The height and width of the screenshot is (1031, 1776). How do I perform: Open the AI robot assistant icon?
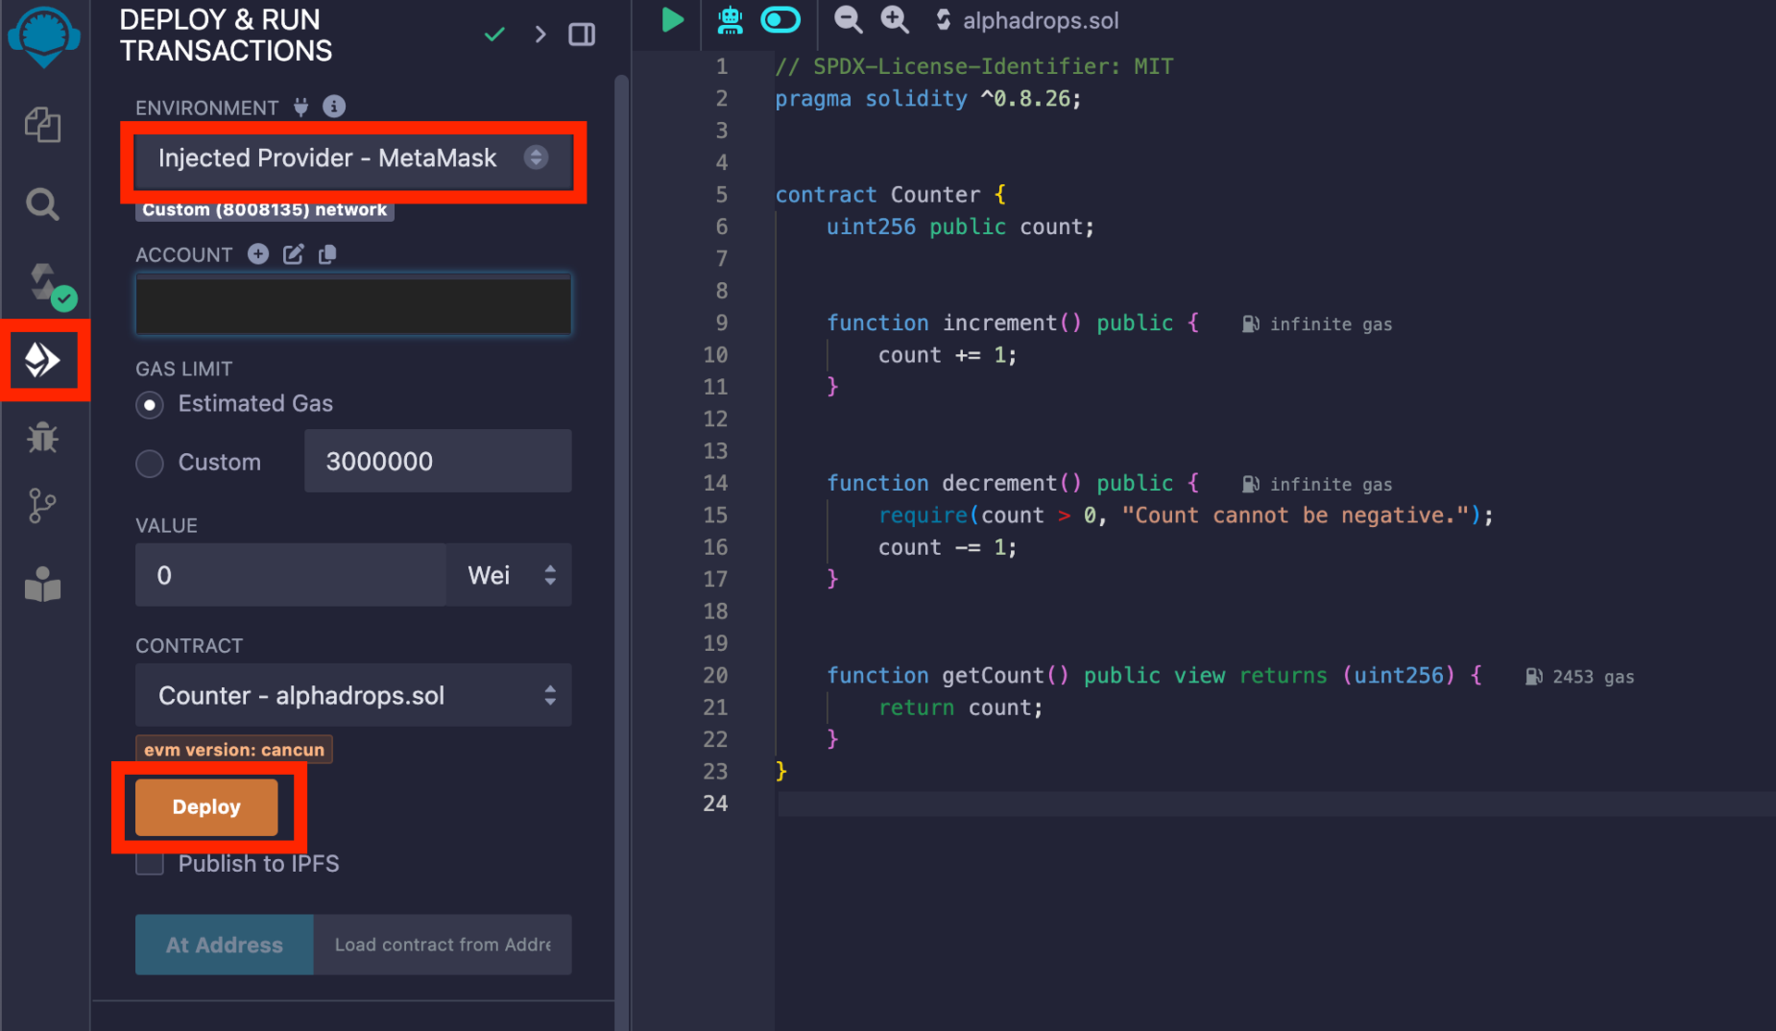click(730, 19)
